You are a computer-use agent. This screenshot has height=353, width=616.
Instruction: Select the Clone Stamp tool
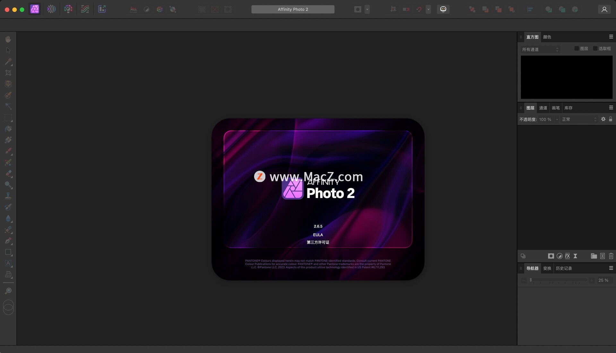8,196
